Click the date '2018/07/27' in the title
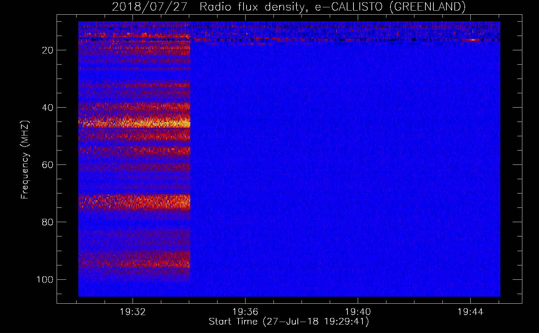 [150, 7]
